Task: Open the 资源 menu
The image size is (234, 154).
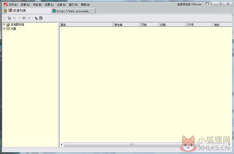Action: [x=25, y=5]
